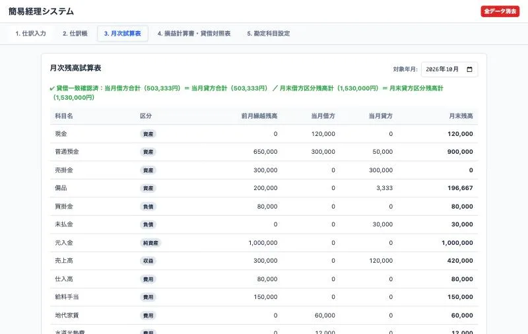Select the 備品 account name
The width and height of the screenshot is (528, 334).
pos(61,188)
